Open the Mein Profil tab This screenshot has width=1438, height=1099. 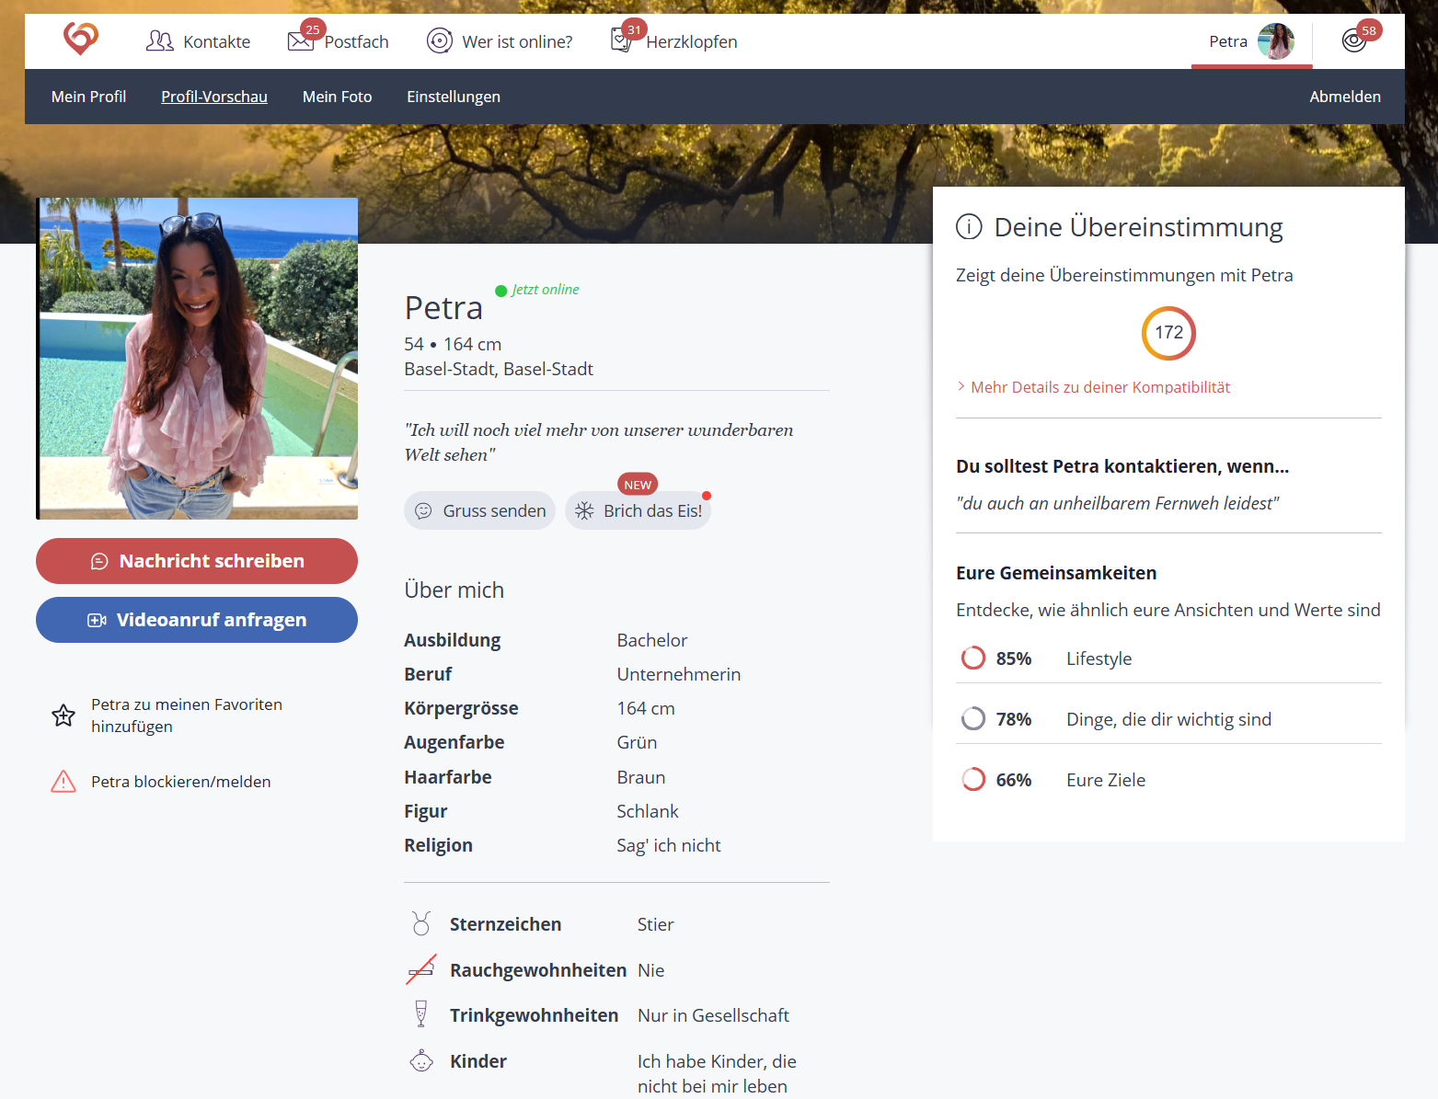[88, 97]
